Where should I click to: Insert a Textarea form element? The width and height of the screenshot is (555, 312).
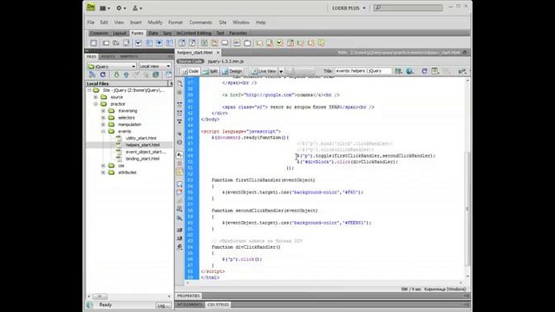(127, 43)
